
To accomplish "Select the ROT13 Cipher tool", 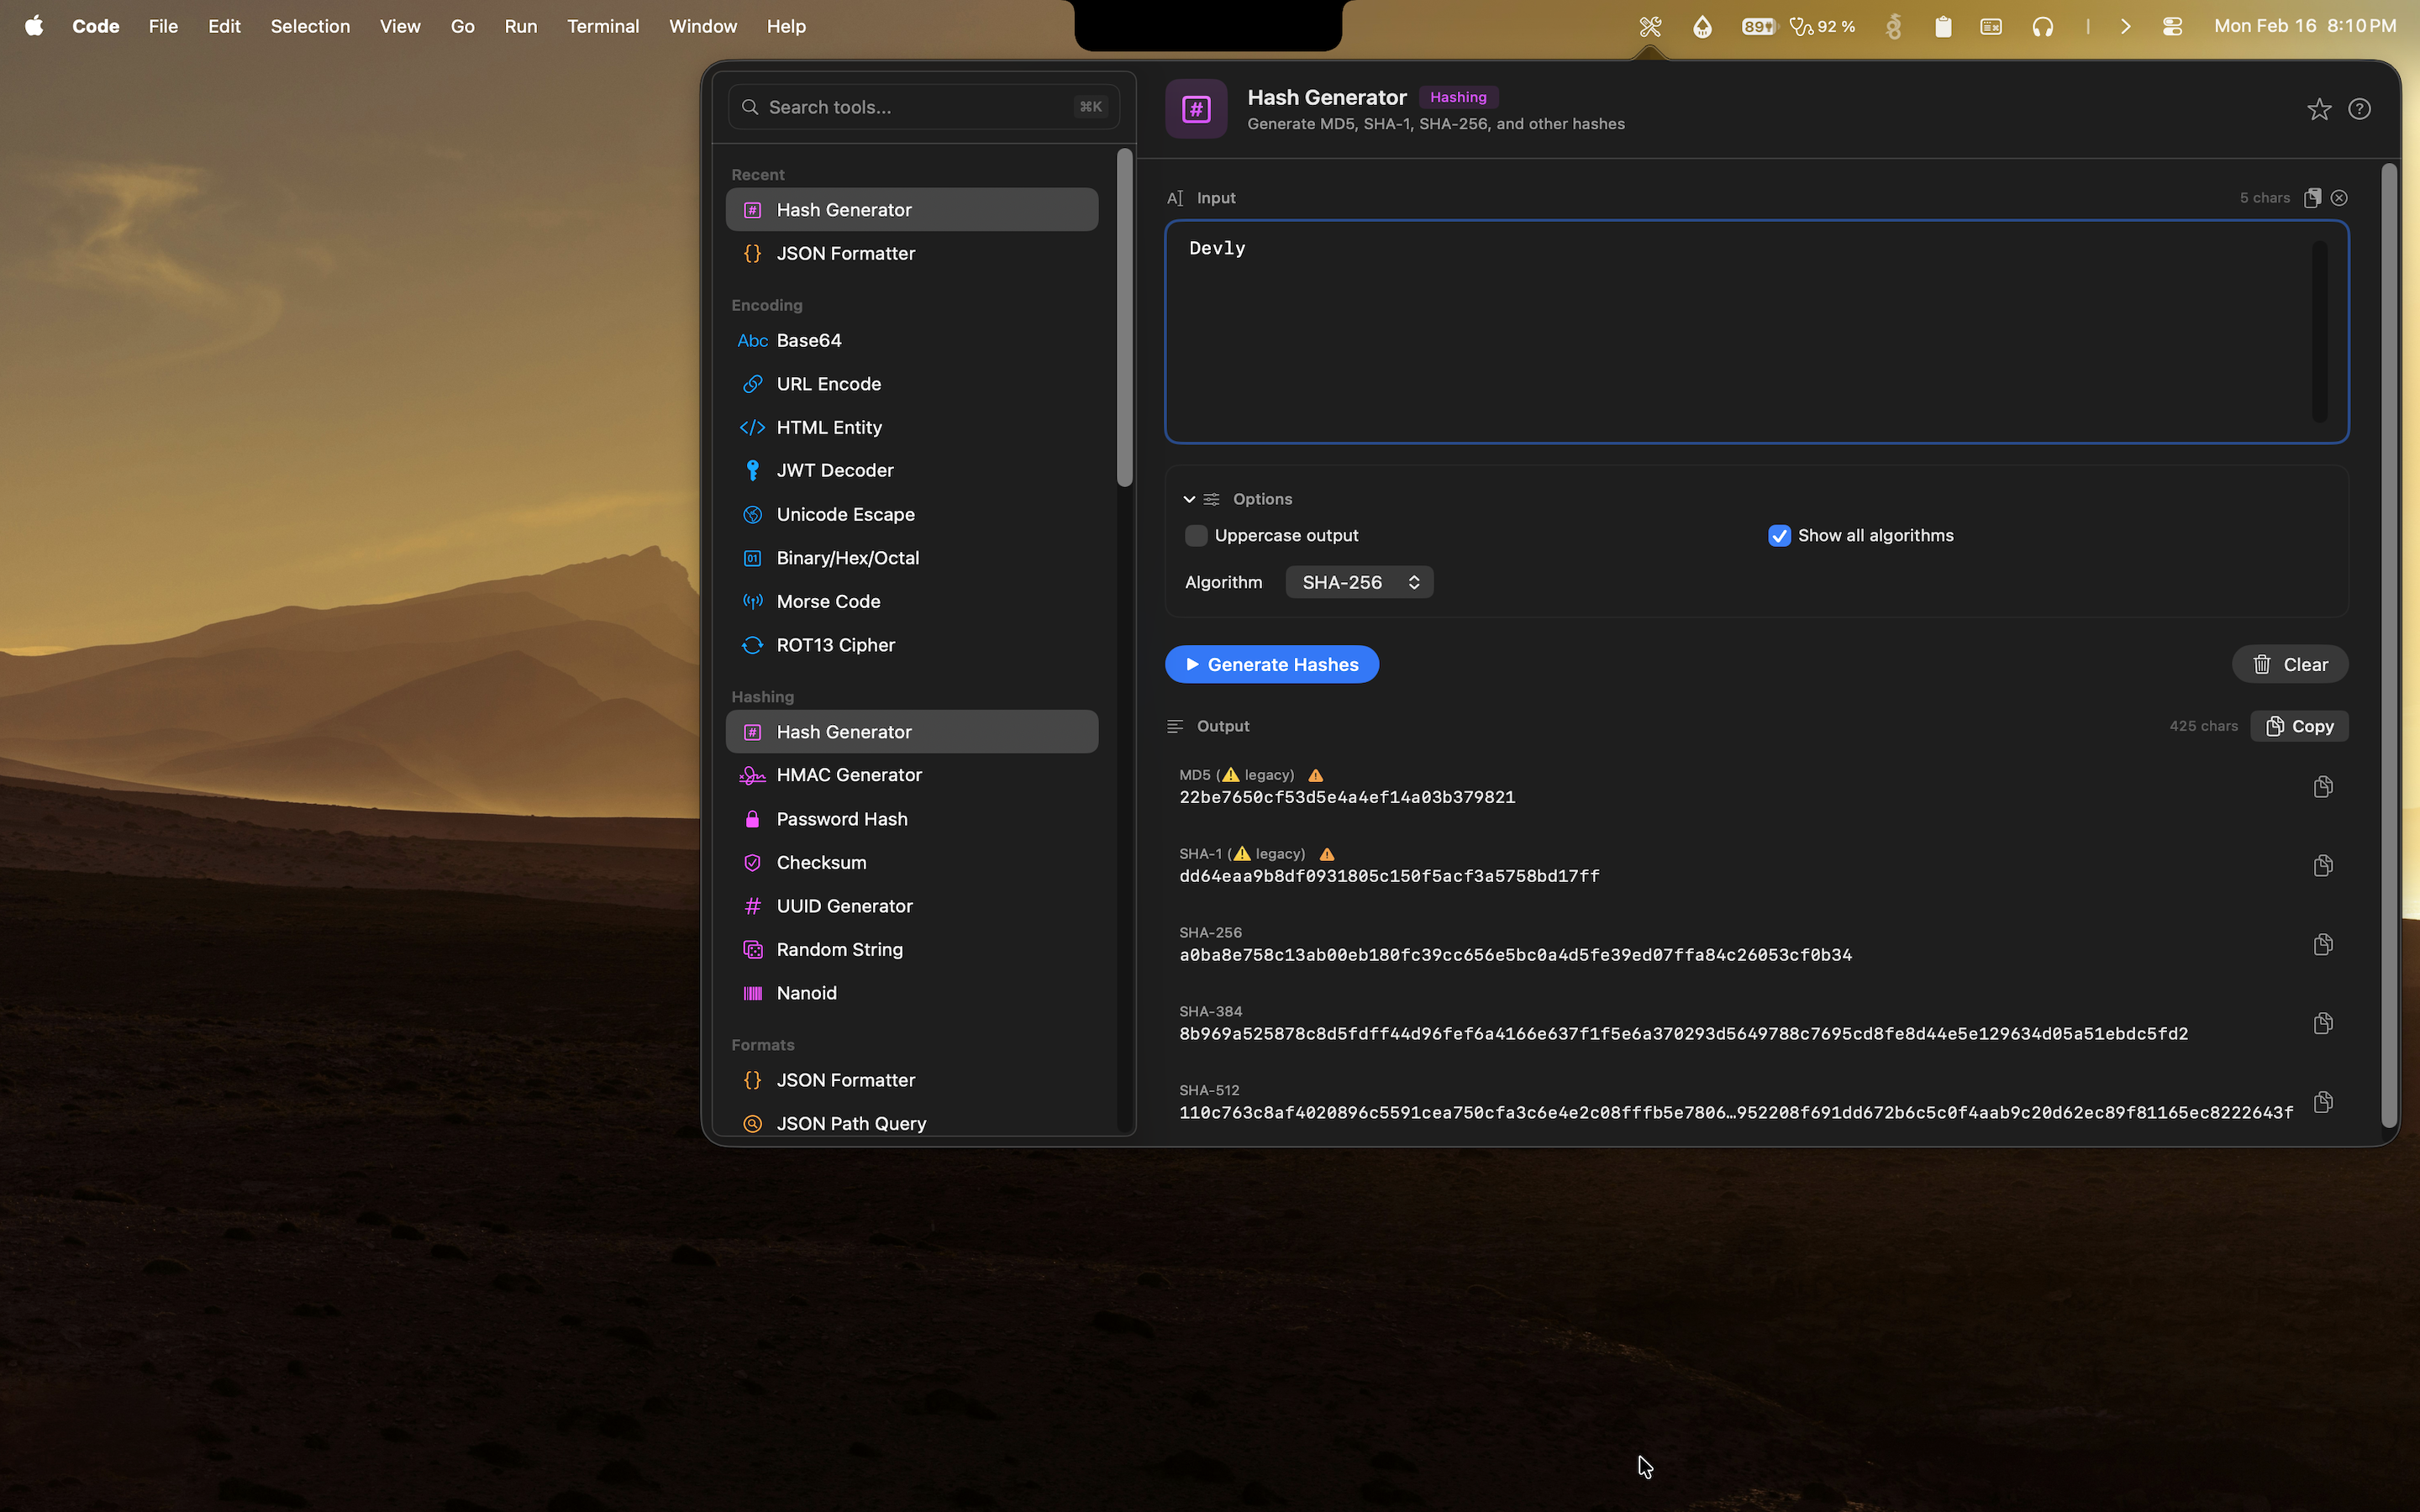I will pos(836,645).
